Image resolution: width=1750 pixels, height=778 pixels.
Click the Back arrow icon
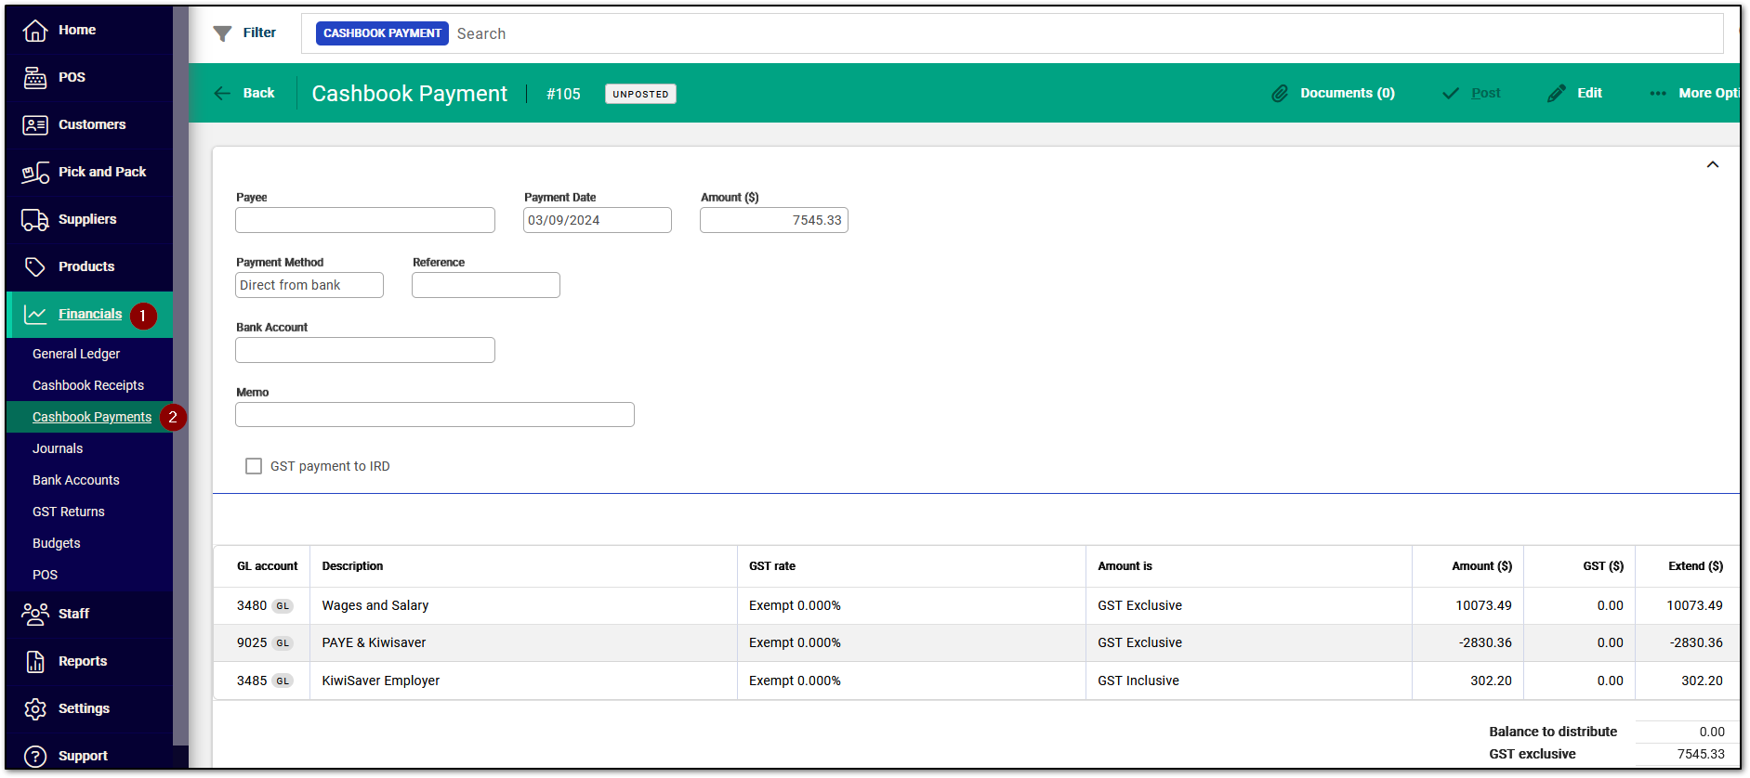click(x=222, y=93)
